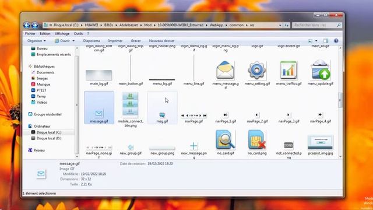Open the Organiser dropdown
This screenshot has height=210, width=373.
coord(36,41)
